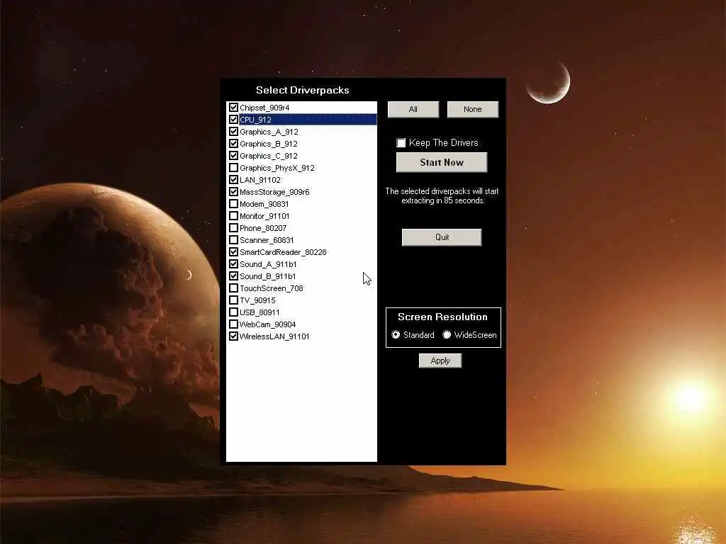
Task: Check the Modem_90831 checkbox
Action: pos(233,203)
